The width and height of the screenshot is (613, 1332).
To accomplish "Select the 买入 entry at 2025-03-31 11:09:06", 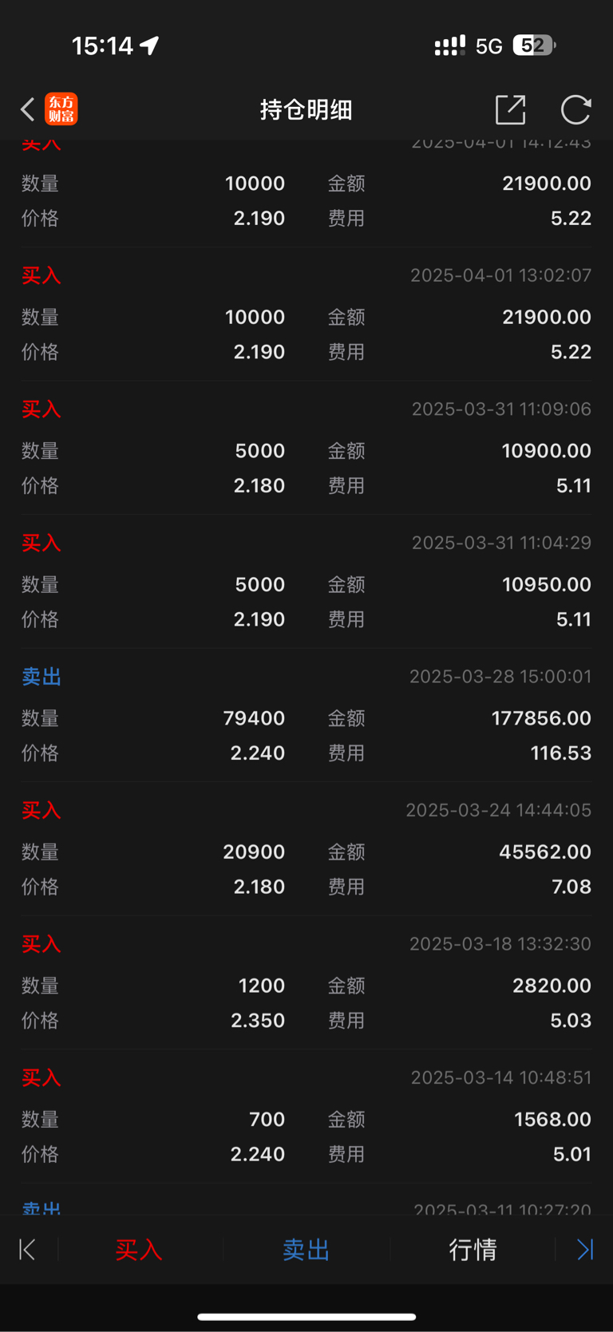I will (306, 448).
